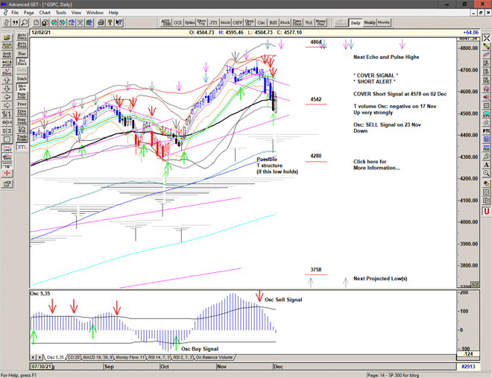Open the Tools menu
Screen dimensions: 492x378
(61, 13)
